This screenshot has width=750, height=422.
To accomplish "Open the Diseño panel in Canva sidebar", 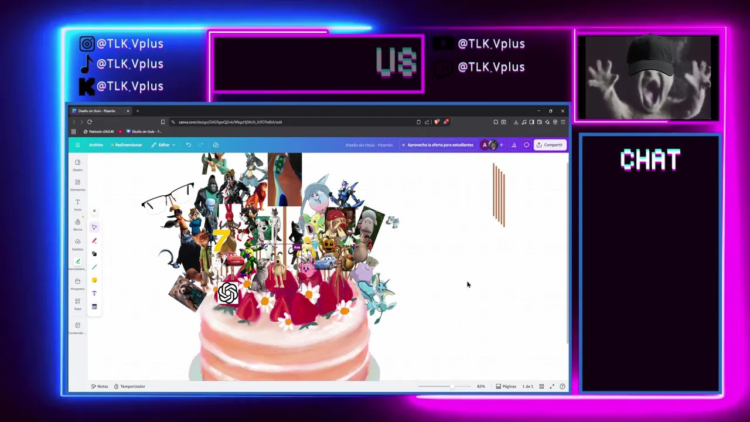I will point(77,165).
